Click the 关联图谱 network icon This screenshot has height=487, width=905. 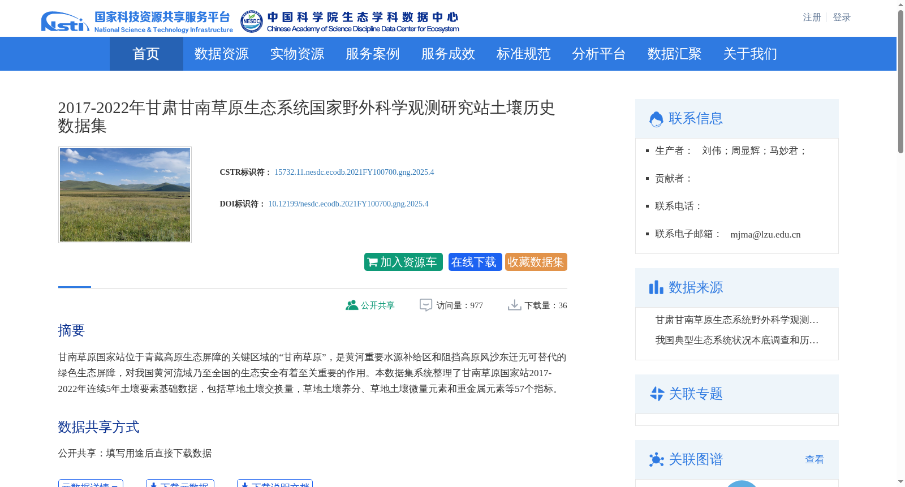[657, 459]
